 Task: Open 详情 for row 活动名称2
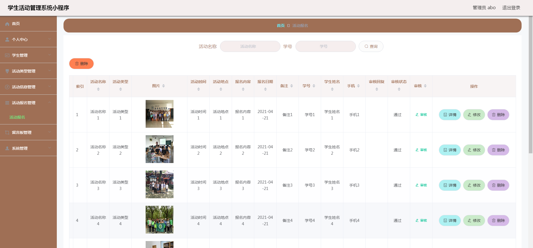click(450, 150)
